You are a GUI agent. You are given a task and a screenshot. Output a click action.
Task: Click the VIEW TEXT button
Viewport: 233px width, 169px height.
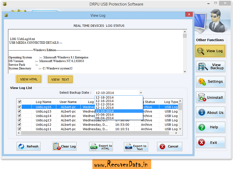coord(60,79)
